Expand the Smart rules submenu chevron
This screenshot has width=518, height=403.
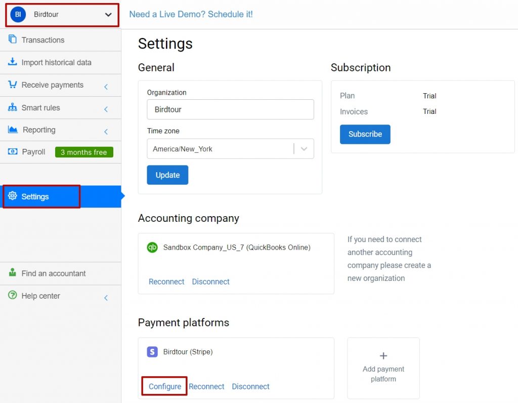[x=106, y=109]
